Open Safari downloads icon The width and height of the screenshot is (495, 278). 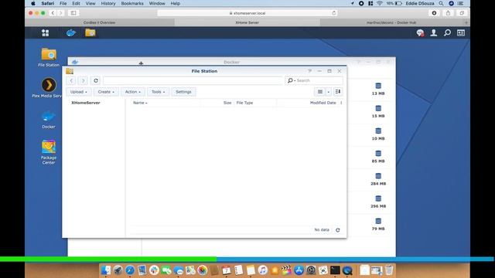coord(434,13)
